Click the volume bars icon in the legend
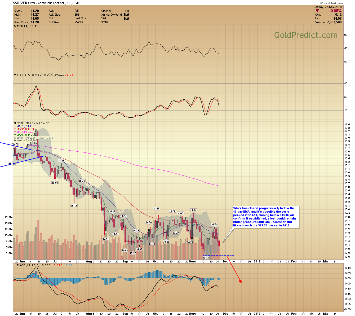This screenshot has height=316, width=355. tap(15, 141)
